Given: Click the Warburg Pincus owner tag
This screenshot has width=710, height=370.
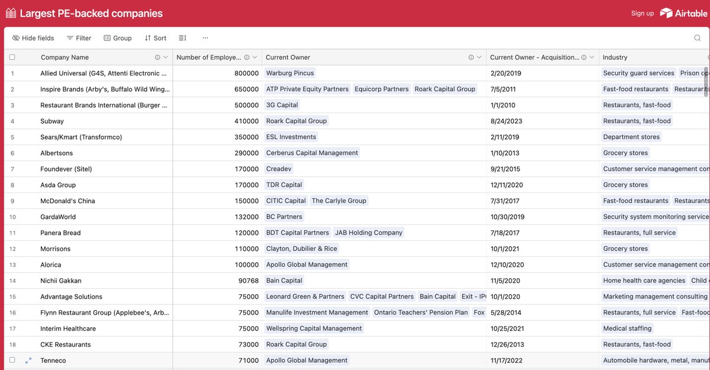Looking at the screenshot, I should click(x=290, y=73).
